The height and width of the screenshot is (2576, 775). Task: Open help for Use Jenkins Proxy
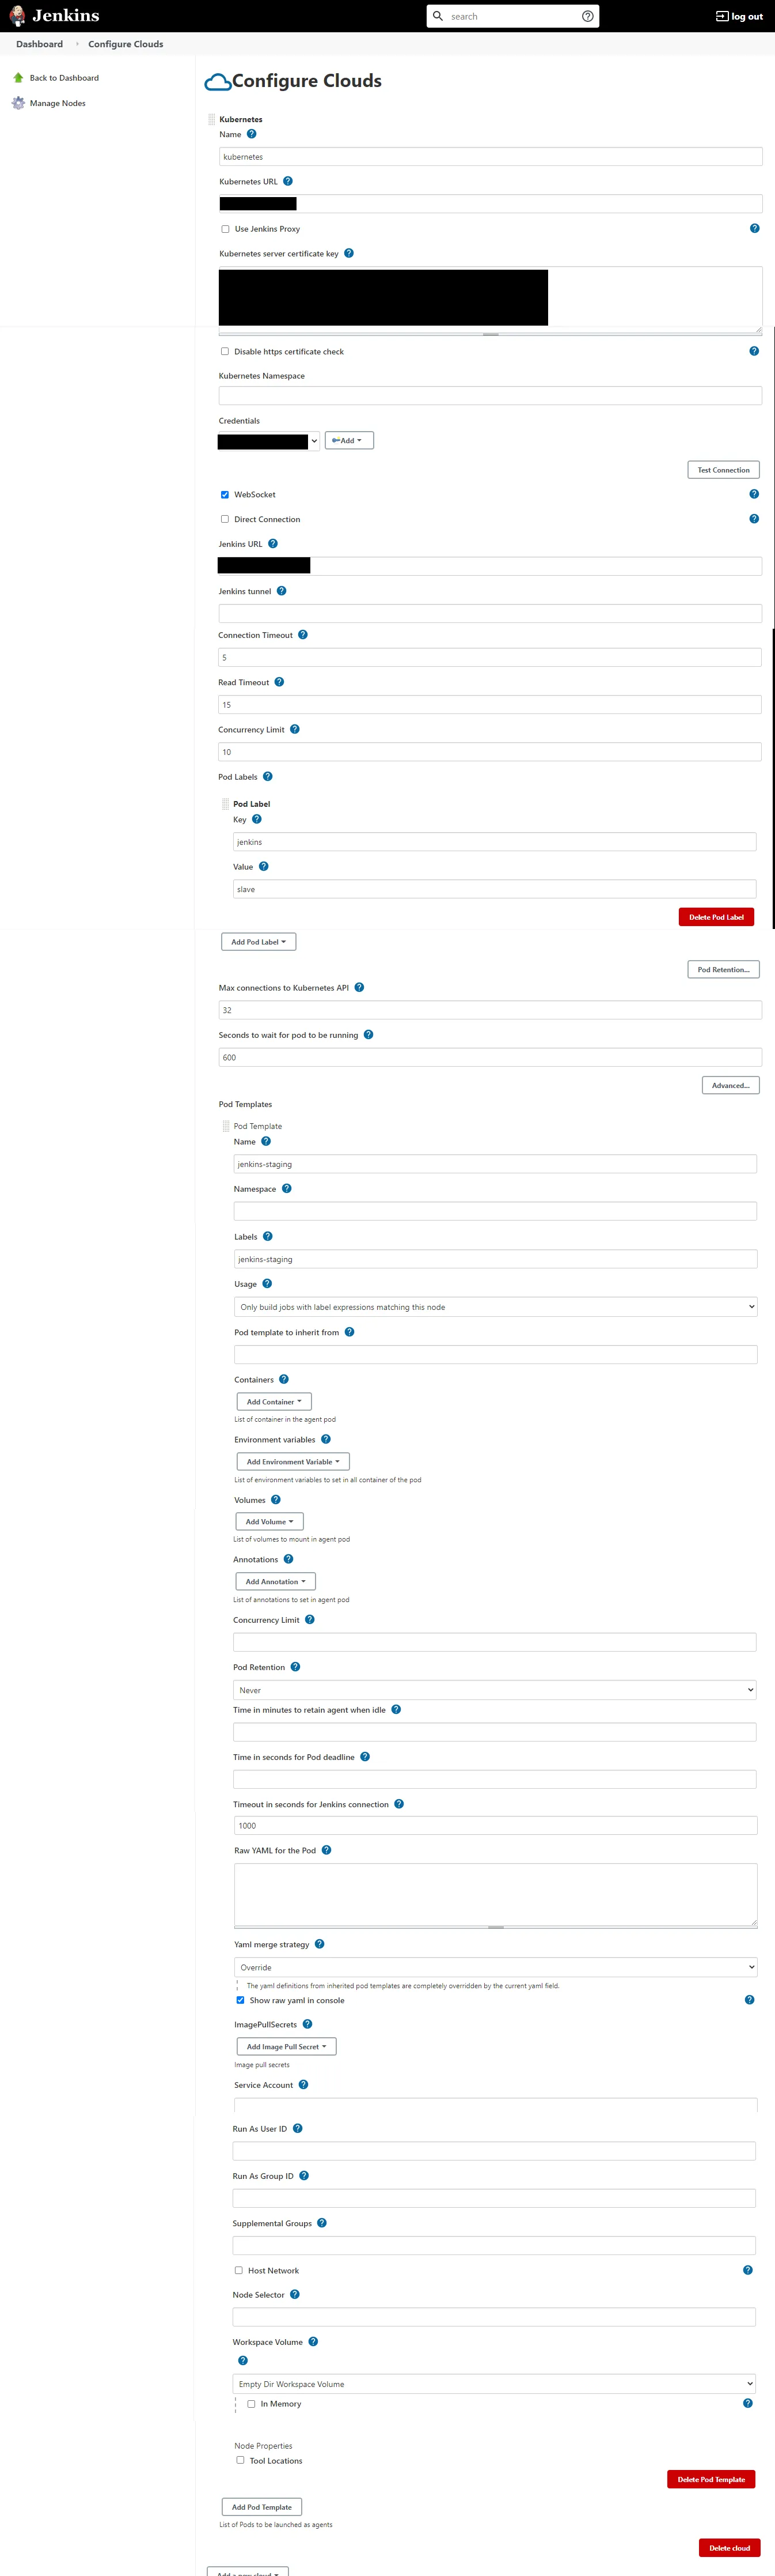pyautogui.click(x=754, y=228)
